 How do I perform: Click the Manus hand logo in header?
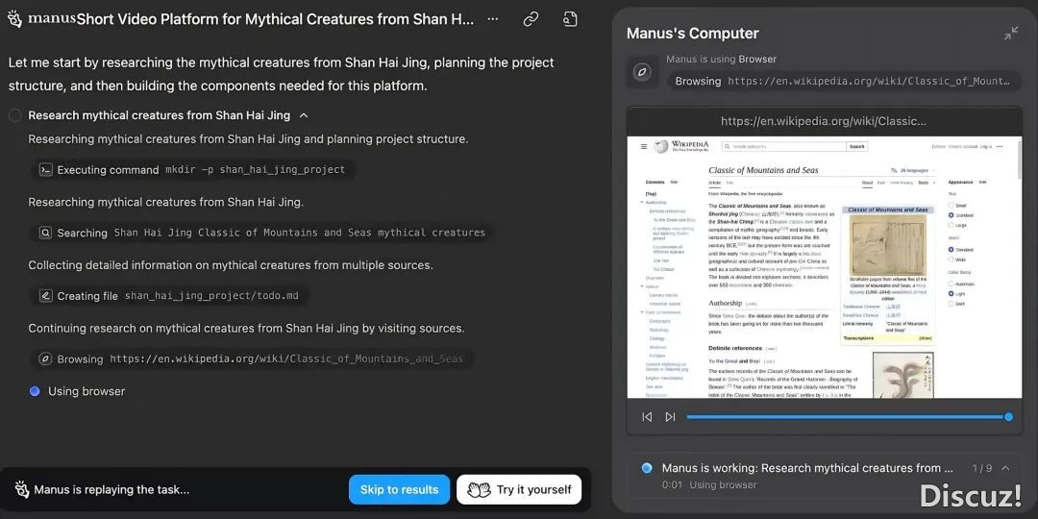(x=16, y=18)
